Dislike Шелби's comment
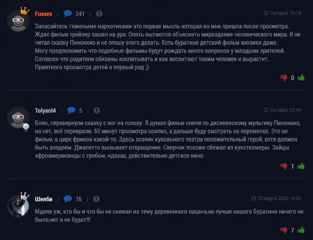The width and height of the screenshot is (313, 240). pos(284,230)
